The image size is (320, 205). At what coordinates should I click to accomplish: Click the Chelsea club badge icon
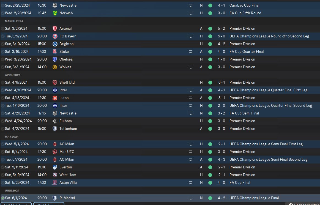pos(54,59)
